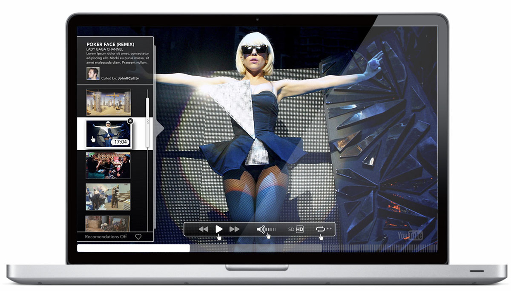This screenshot has width=511, height=291.
Task: Start playback with the play button
Action: pos(219,229)
